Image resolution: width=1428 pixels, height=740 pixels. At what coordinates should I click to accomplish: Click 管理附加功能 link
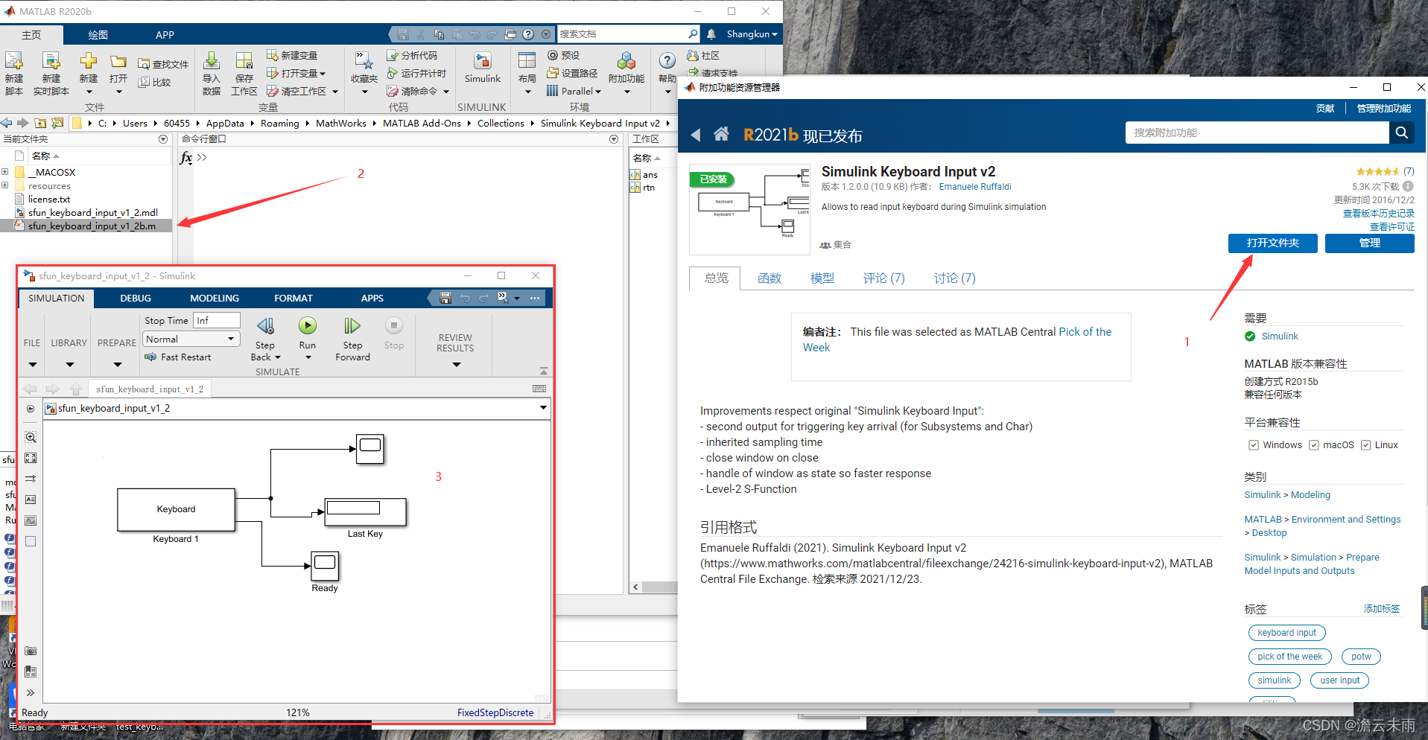tap(1383, 109)
